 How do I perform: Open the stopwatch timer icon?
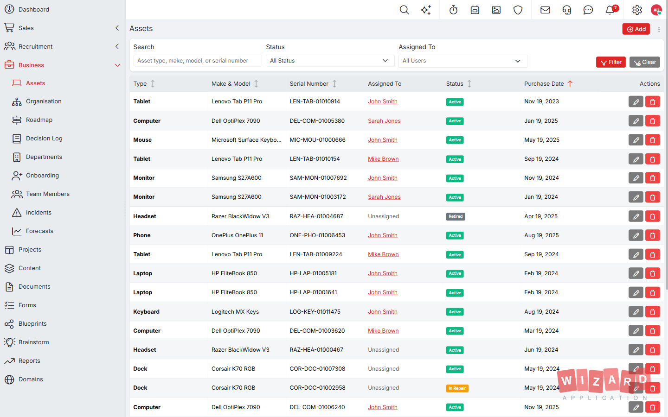pos(453,10)
